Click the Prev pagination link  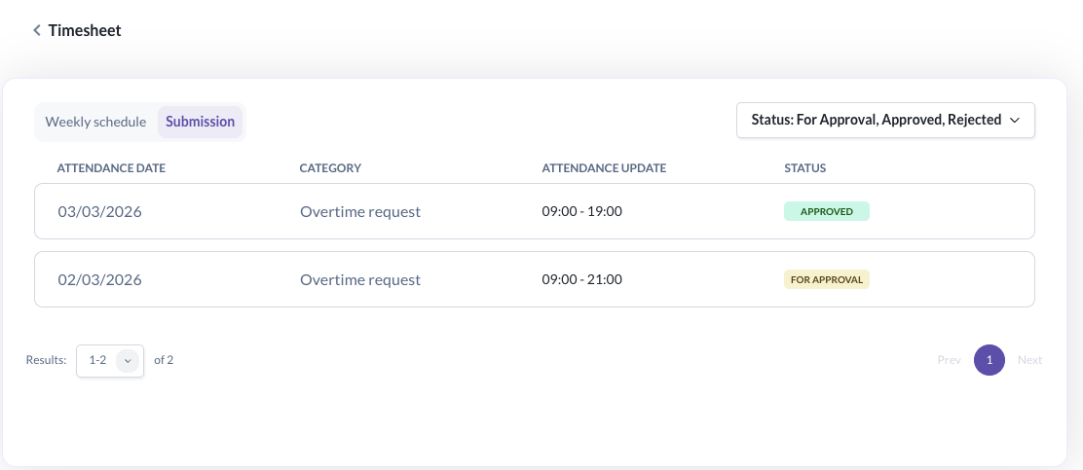click(949, 360)
